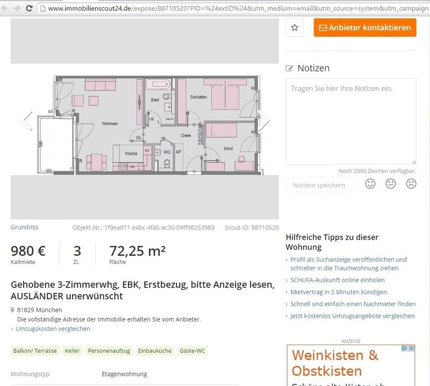430x386 pixels.
Task: Click the browser back arrow
Action: pyautogui.click(x=4, y=9)
